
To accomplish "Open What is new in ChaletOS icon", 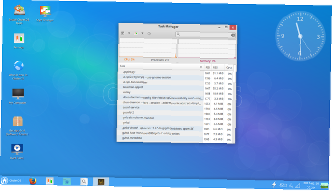I will [18, 70].
